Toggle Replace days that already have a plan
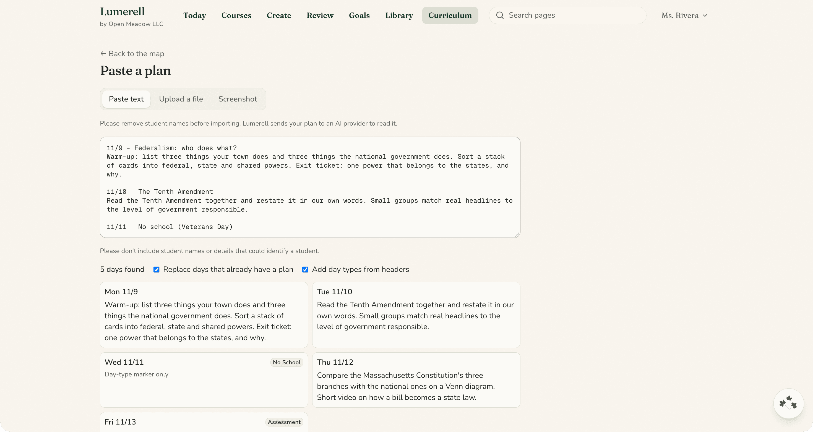This screenshot has height=432, width=813. click(x=156, y=269)
